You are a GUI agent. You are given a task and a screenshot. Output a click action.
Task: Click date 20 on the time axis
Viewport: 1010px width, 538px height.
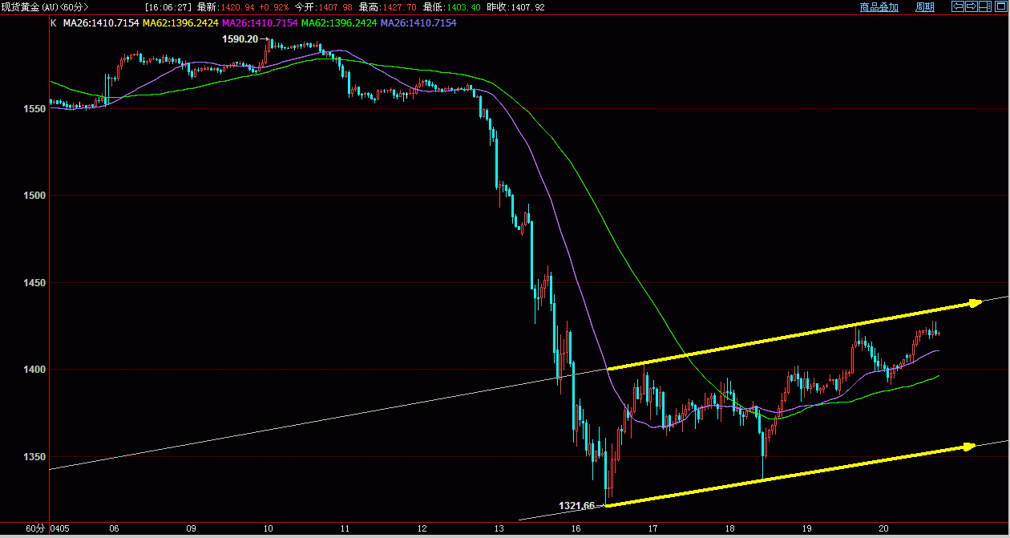(x=883, y=529)
